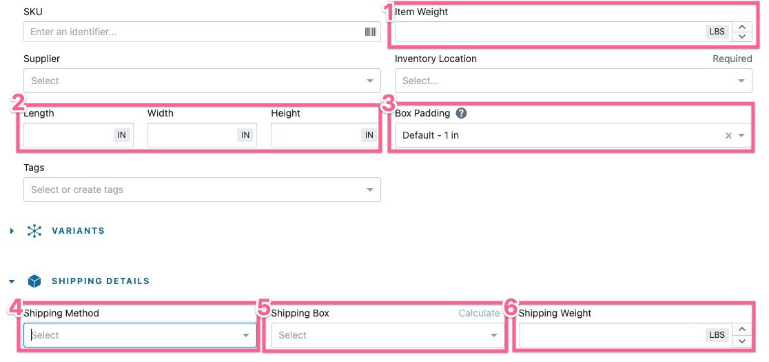Viewport: 769px width, 362px height.
Task: Decrease Shipping Weight with down arrow
Action: point(742,340)
